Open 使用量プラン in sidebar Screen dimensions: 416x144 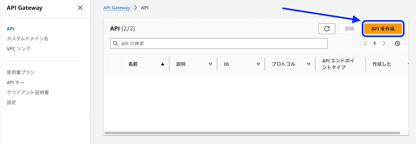(x=21, y=72)
